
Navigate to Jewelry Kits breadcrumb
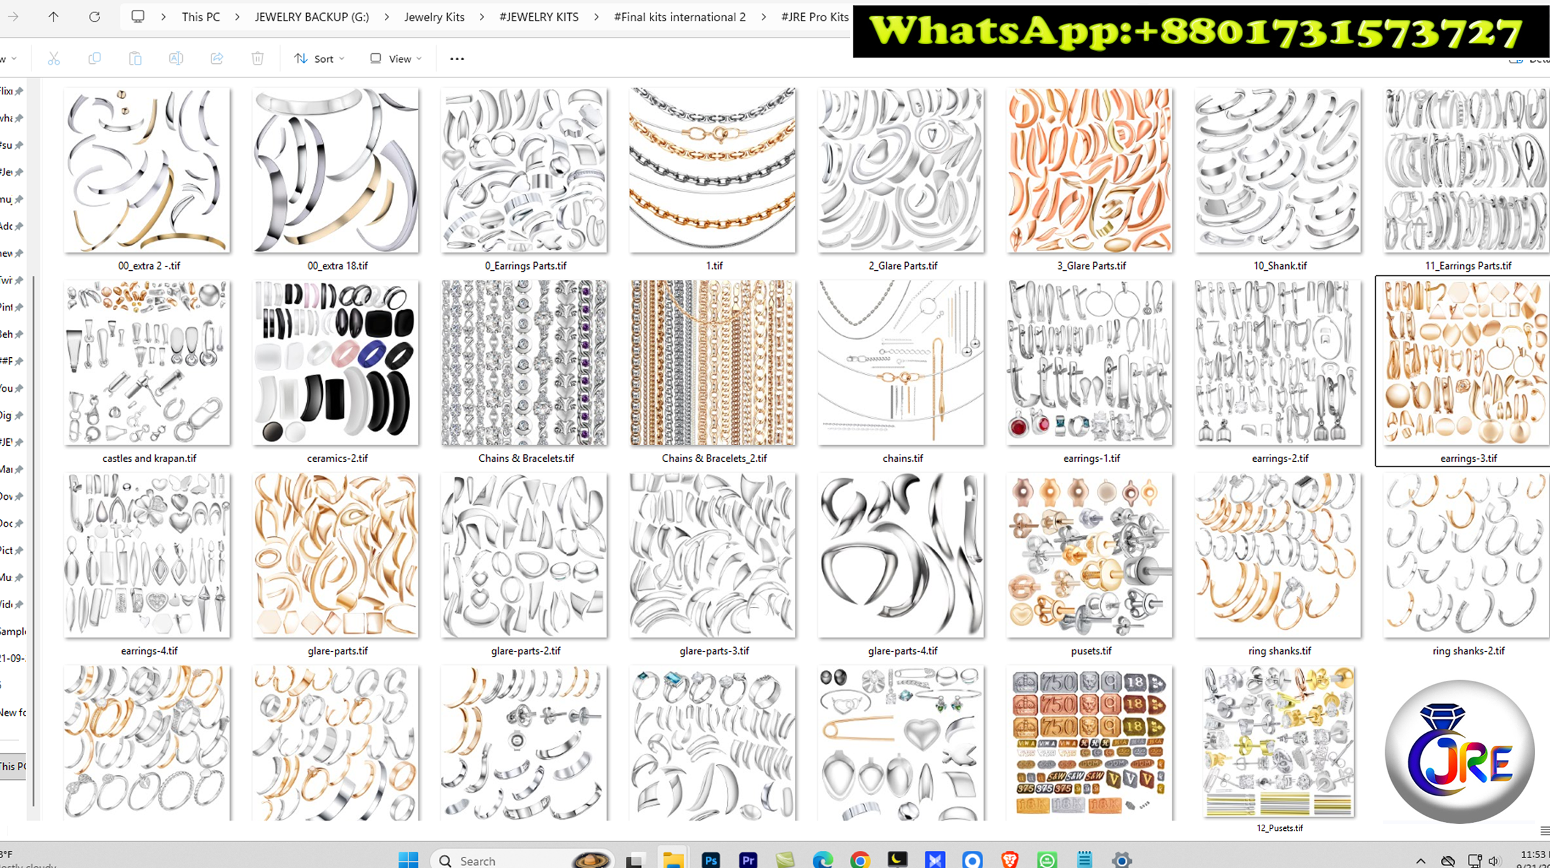434,17
